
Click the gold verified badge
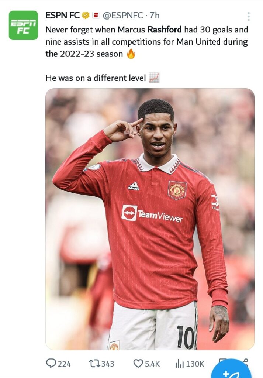pos(86,16)
